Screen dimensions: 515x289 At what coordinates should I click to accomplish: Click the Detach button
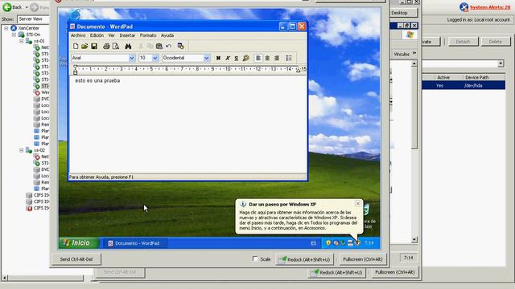pyautogui.click(x=463, y=42)
